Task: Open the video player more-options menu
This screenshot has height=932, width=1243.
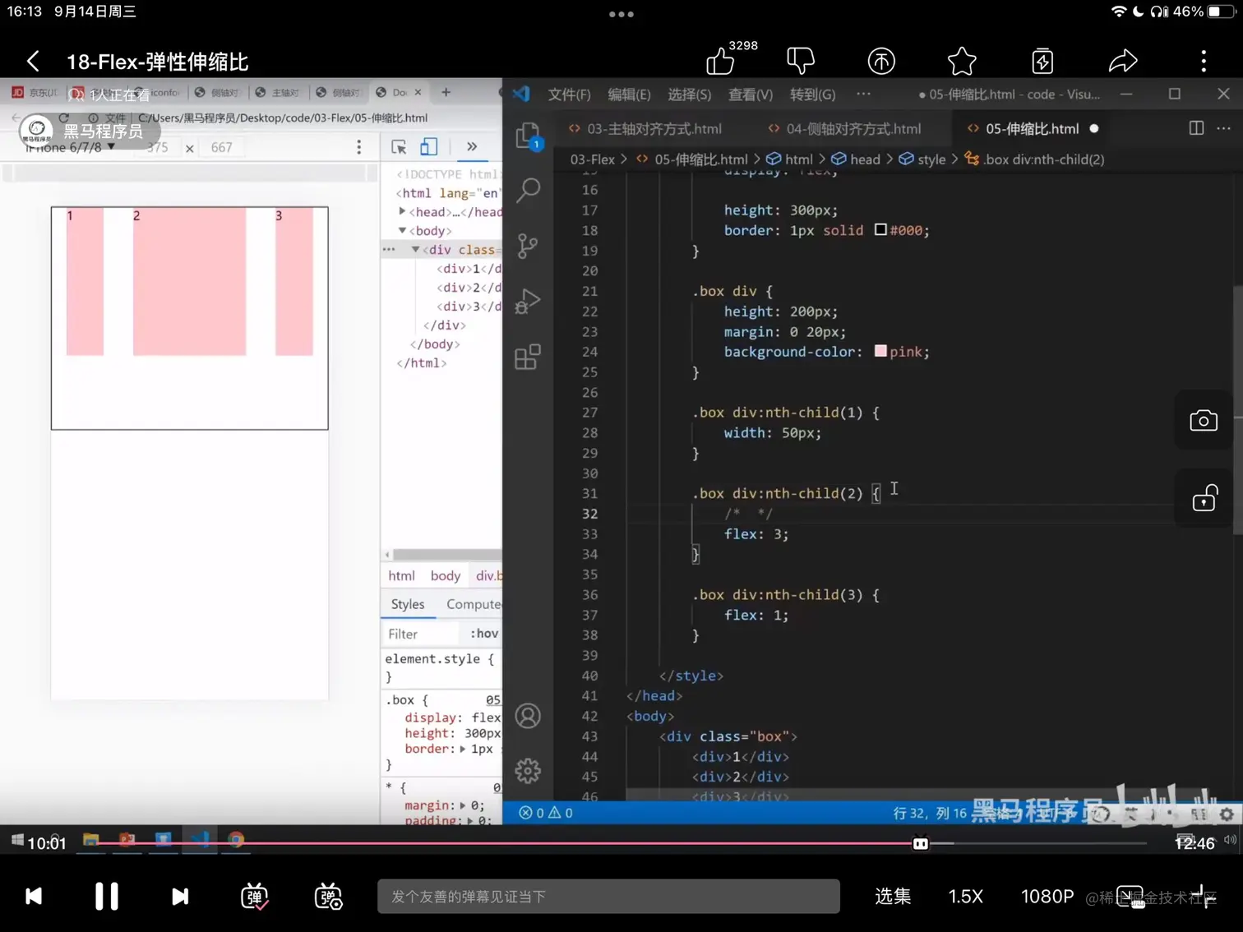Action: [x=1204, y=61]
